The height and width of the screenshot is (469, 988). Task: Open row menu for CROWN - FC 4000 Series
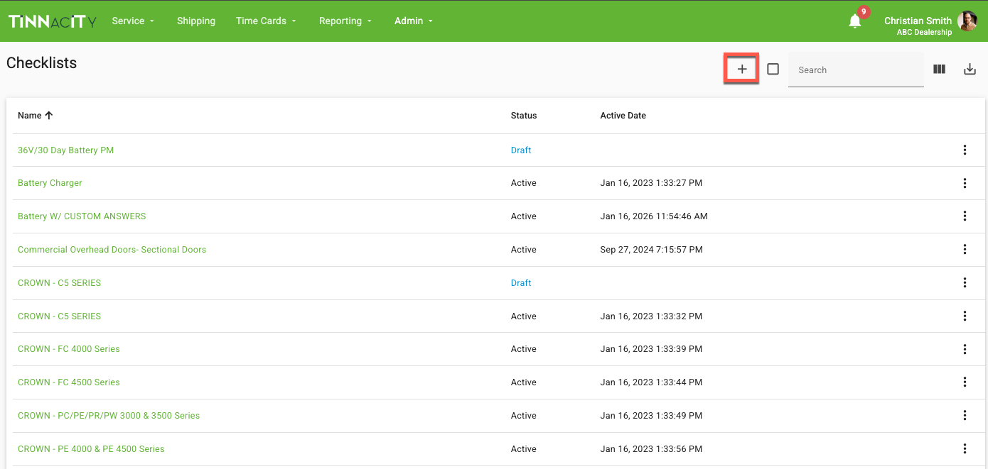965,349
